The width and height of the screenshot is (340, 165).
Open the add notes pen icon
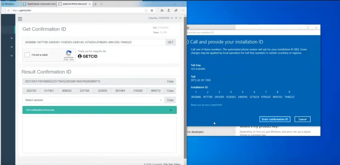click(x=169, y=10)
